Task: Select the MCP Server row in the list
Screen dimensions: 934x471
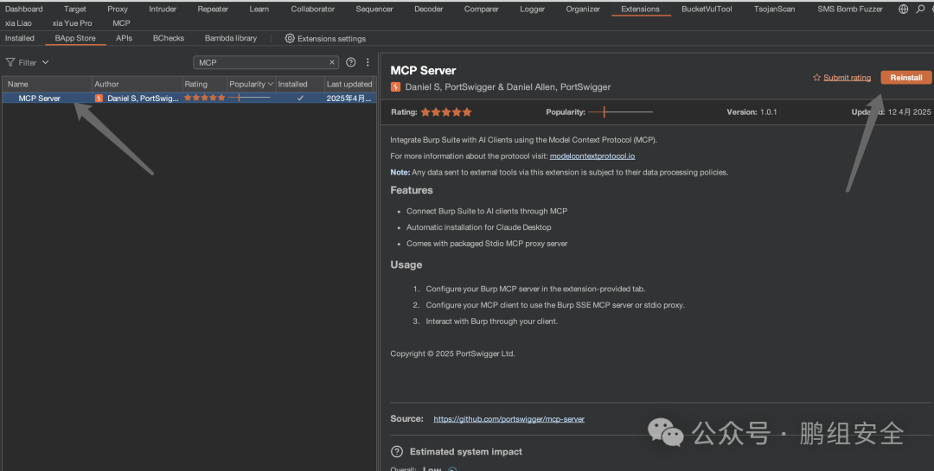Action: pyautogui.click(x=189, y=99)
